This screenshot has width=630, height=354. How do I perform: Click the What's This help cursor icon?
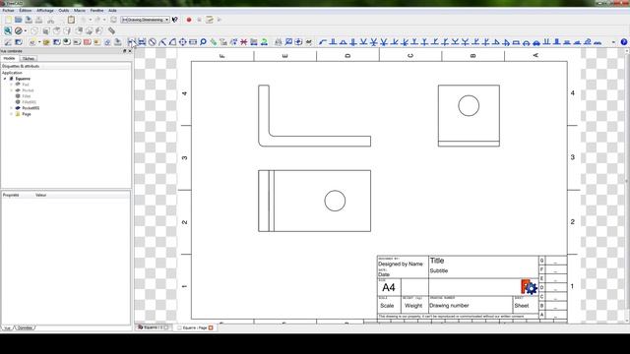175,20
